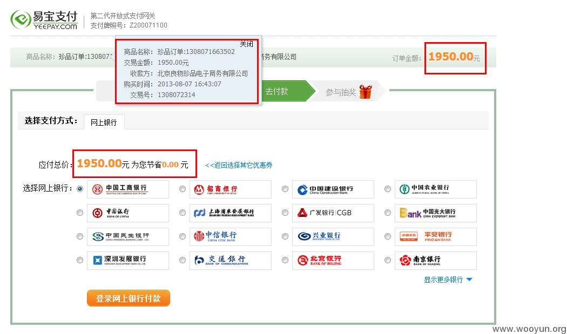Click the 北京银行 logo

tap(333, 261)
